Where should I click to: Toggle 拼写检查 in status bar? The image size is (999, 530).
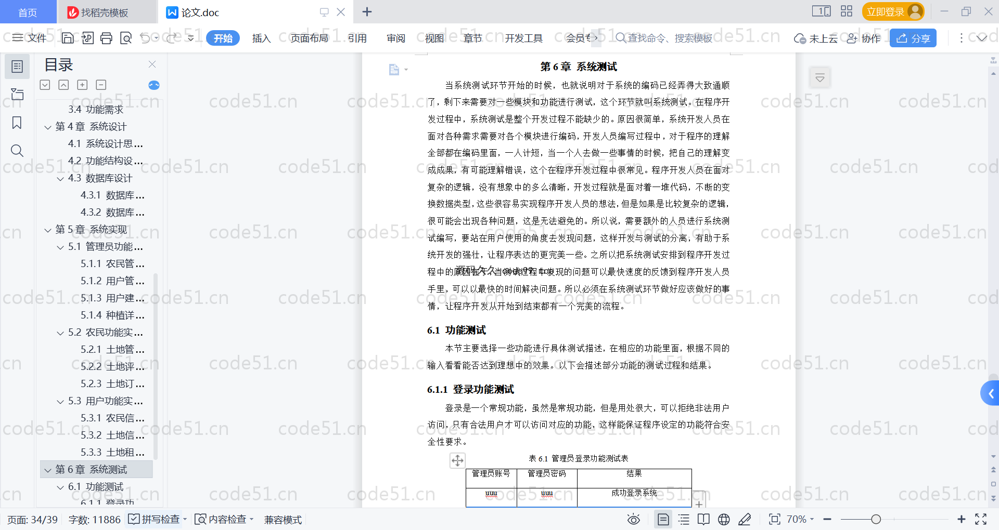(x=154, y=519)
